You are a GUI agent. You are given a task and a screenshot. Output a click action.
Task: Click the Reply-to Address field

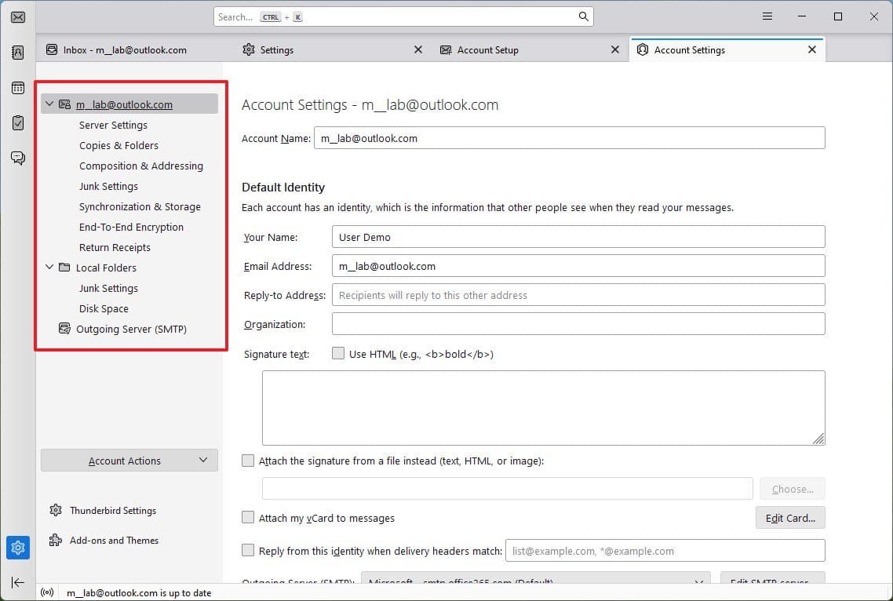578,295
